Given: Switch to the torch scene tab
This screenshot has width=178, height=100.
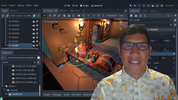Looking at the screenshot, I should click(x=64, y=11).
